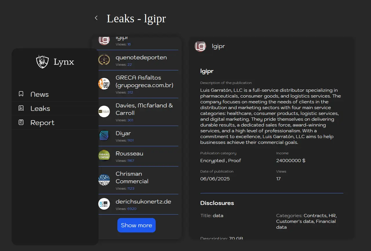This screenshot has width=371, height=251.
Task: Click the quenotedeporten round logo
Action: 104,60
